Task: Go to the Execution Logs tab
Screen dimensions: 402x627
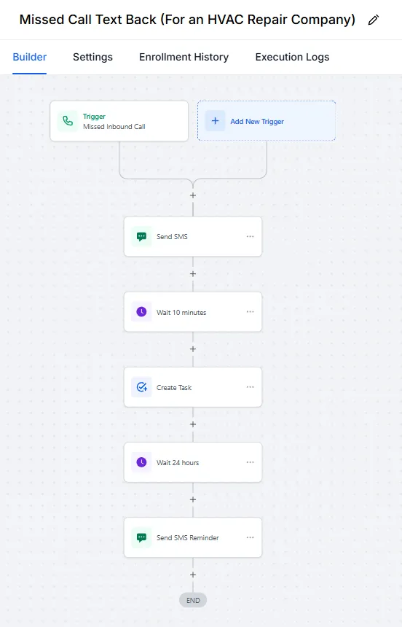Action: click(x=292, y=57)
